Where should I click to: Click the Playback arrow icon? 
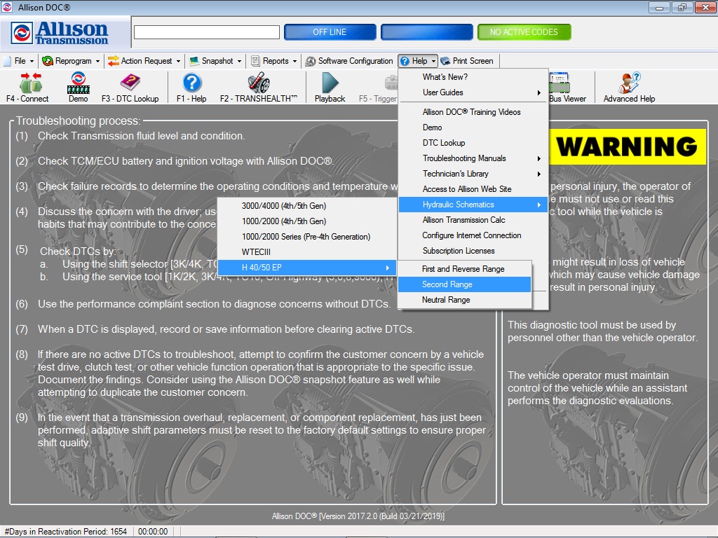click(x=330, y=83)
